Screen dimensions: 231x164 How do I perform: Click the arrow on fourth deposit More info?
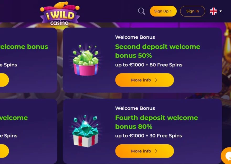(156, 151)
